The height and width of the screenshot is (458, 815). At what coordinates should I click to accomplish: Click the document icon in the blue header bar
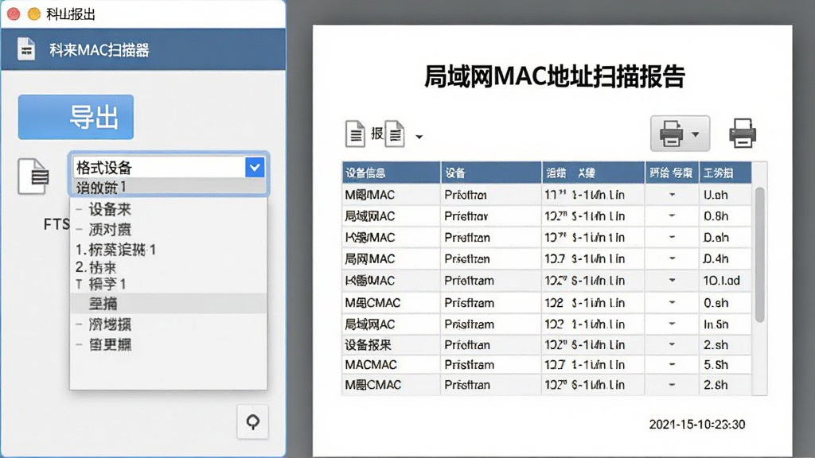click(x=26, y=49)
